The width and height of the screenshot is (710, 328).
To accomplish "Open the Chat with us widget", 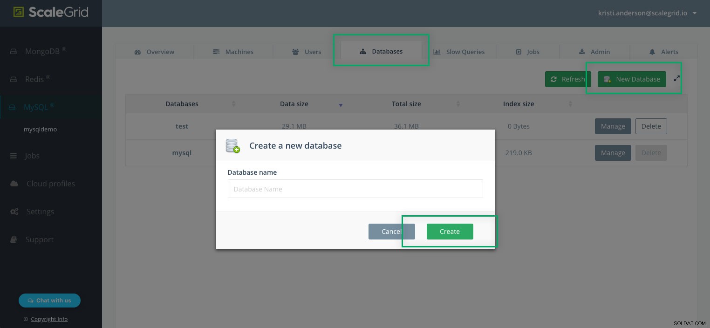I will pos(49,301).
